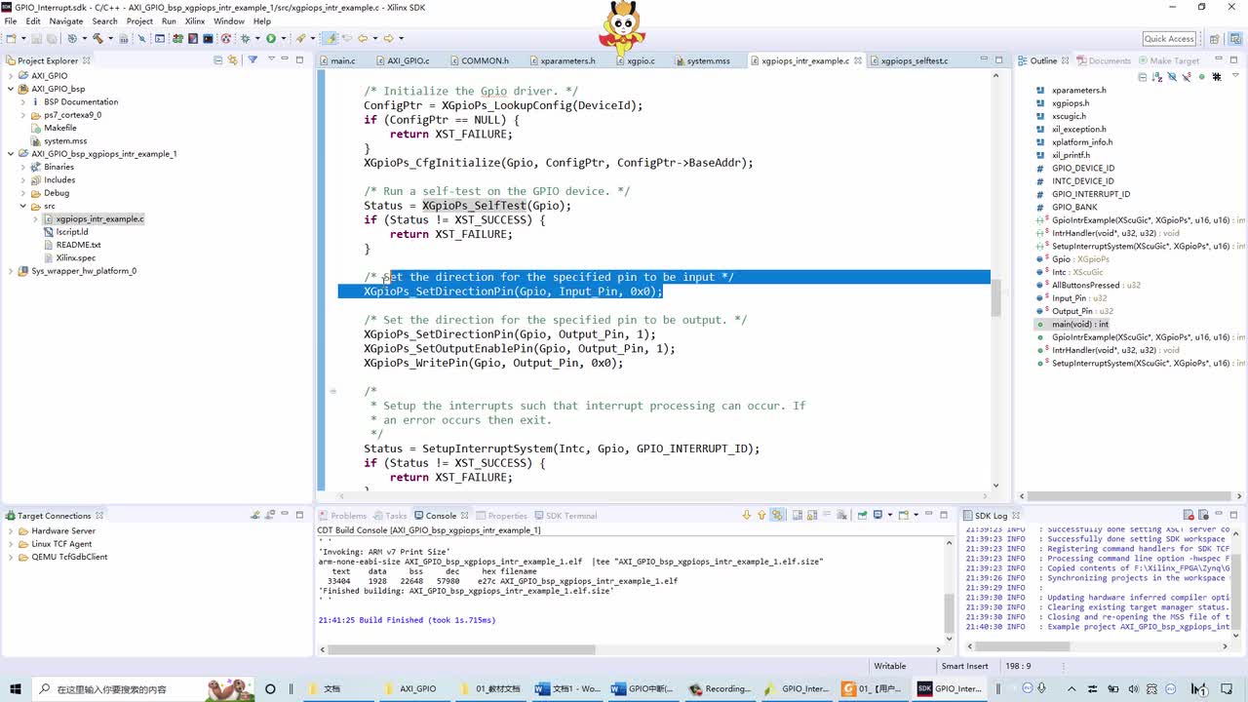Screen dimensions: 1248x702
Task: Expand the ps7_cortexa9_0 folder
Action: tap(23, 115)
